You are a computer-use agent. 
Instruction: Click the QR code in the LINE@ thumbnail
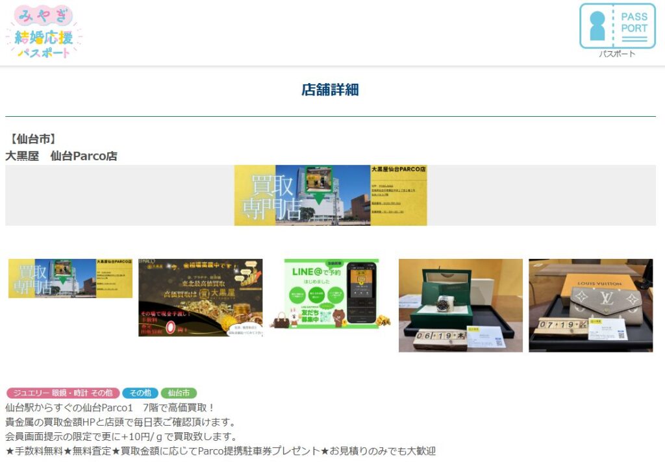325,316
